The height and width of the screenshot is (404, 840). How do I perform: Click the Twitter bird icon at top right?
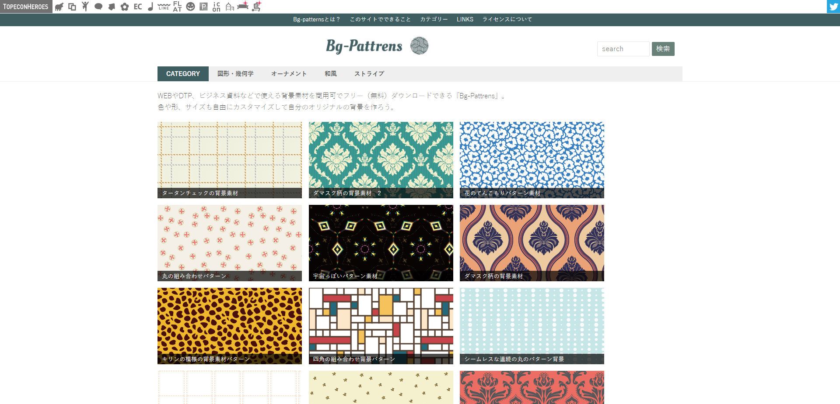coord(833,7)
